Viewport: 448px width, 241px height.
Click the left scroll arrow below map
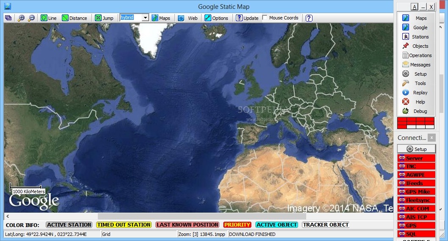[8, 216]
